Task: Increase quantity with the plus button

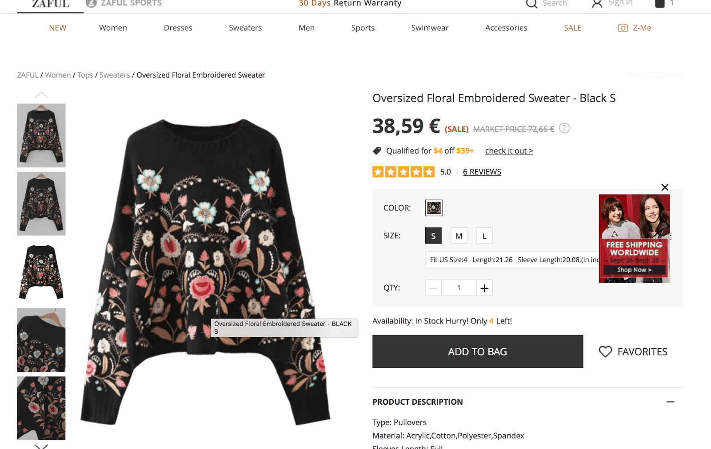Action: [484, 288]
